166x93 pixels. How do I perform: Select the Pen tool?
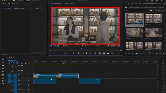click(x=3, y=75)
